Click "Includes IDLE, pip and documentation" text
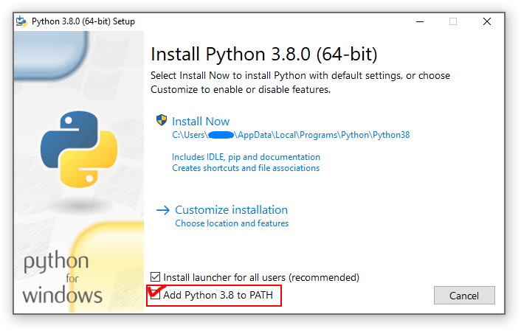521x331 pixels. point(246,157)
